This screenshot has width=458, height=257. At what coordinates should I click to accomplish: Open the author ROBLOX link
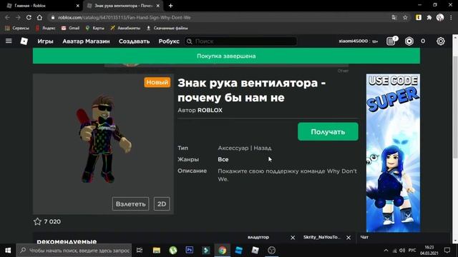(210, 110)
